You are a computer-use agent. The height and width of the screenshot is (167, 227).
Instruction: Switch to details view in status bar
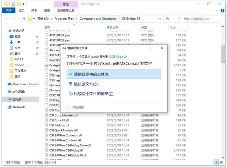[x=216, y=162]
